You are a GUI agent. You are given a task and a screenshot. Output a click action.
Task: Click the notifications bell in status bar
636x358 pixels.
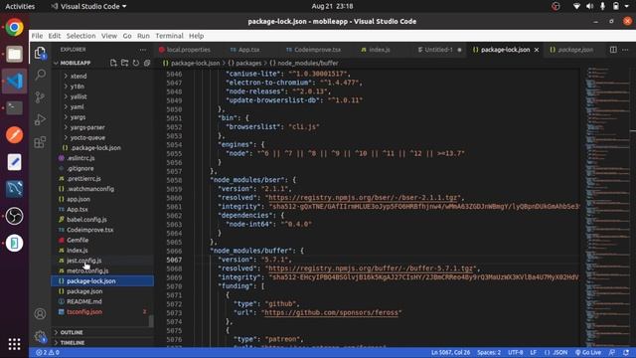click(x=626, y=352)
